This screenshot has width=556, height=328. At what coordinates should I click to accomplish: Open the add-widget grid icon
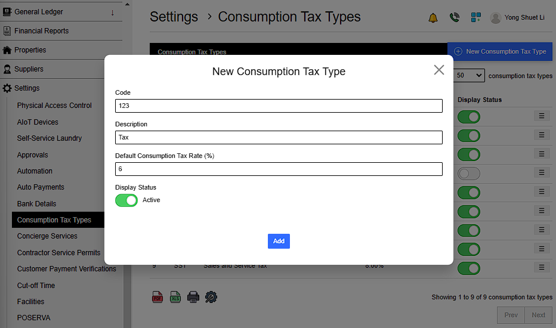[x=475, y=18]
